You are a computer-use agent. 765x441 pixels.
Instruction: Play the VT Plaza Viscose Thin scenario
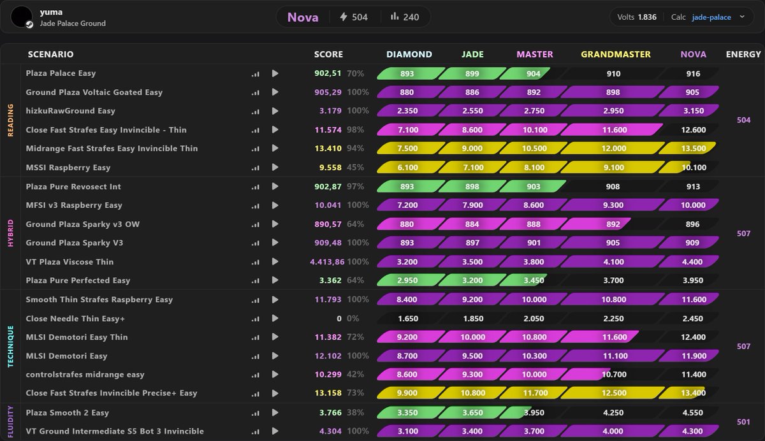click(275, 262)
